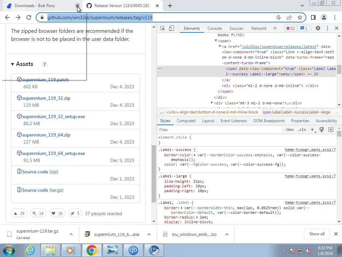Download supermium_119.patch
The width and height of the screenshot is (342, 257).
tap(45, 80)
